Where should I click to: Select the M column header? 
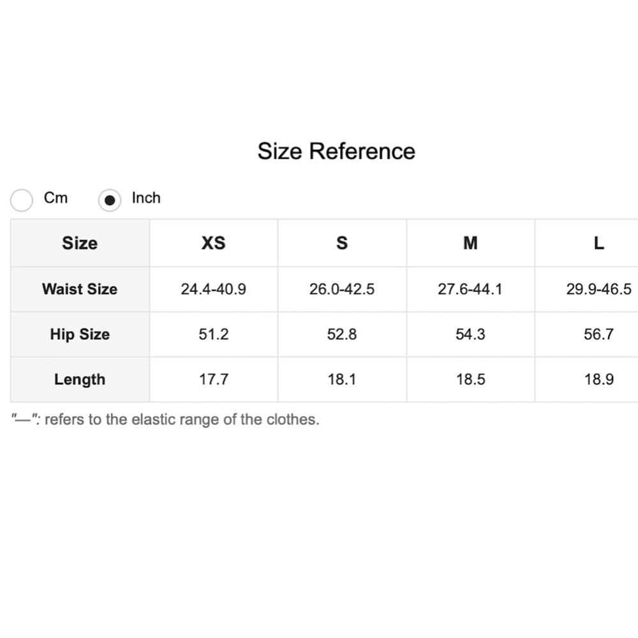point(470,243)
